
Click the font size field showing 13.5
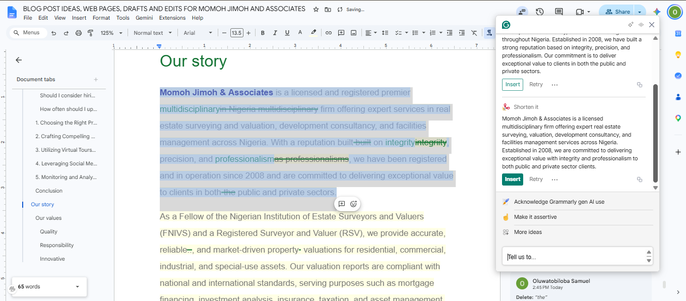pyautogui.click(x=237, y=33)
